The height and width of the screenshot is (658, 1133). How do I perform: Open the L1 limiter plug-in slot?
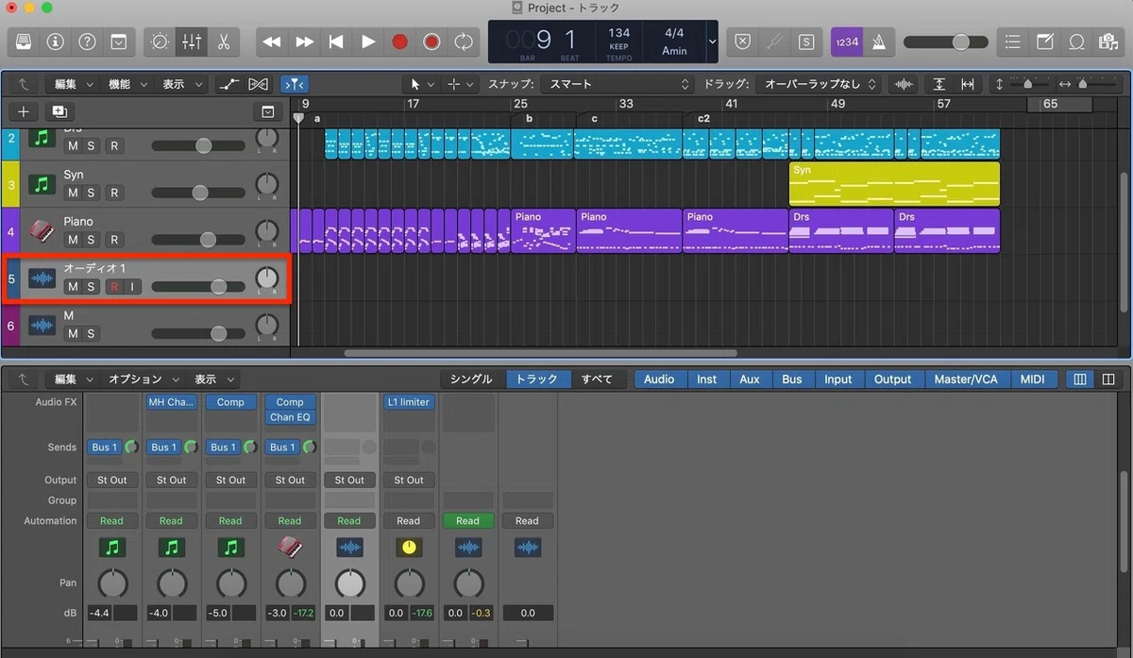[x=409, y=402]
